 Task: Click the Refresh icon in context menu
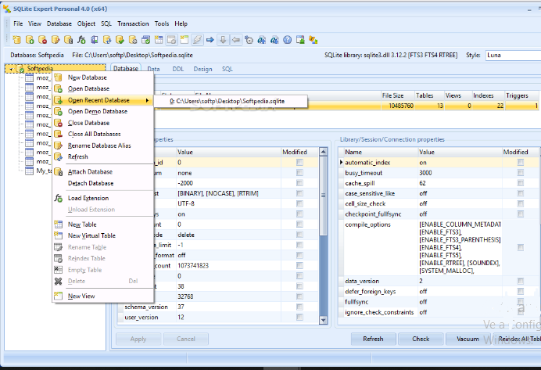59,156
